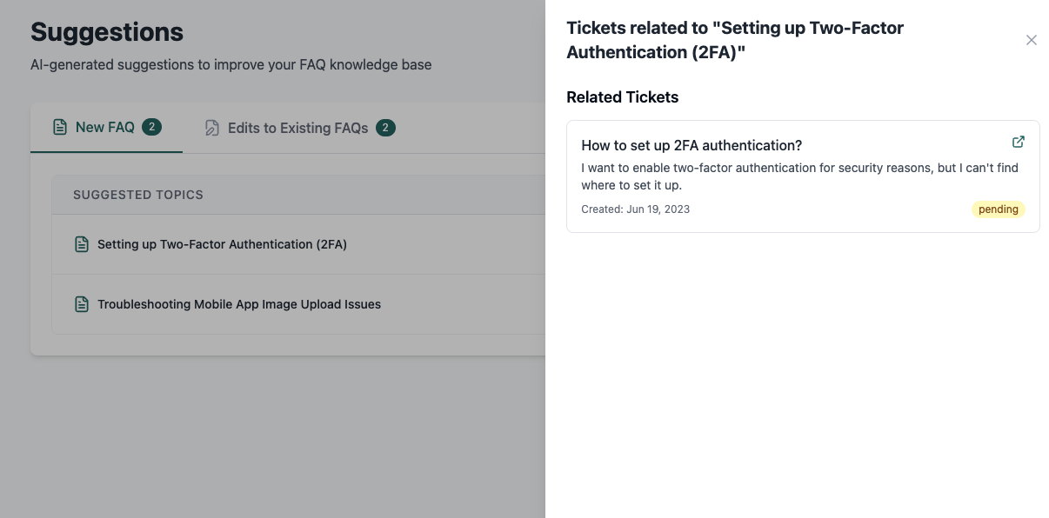Switch to the Edits to Existing FAQs tab

tap(297, 128)
